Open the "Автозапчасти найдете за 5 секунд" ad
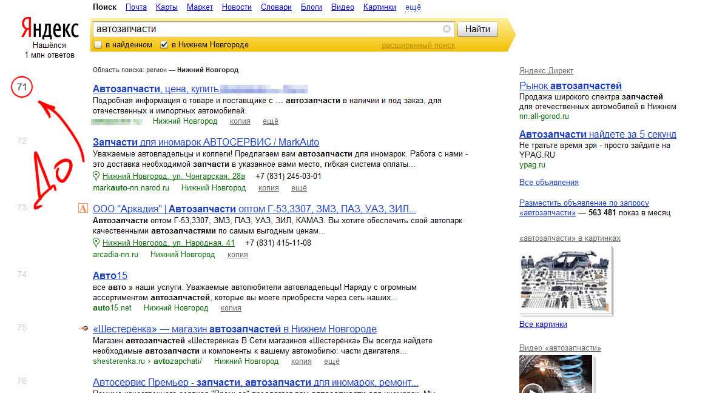728x393 pixels. click(x=598, y=135)
